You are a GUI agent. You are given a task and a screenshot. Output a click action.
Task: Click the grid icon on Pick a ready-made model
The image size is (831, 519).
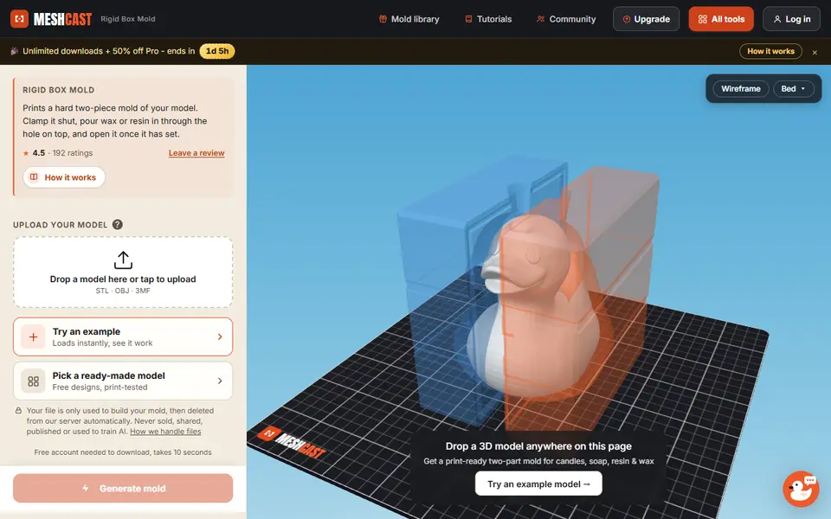pos(33,381)
